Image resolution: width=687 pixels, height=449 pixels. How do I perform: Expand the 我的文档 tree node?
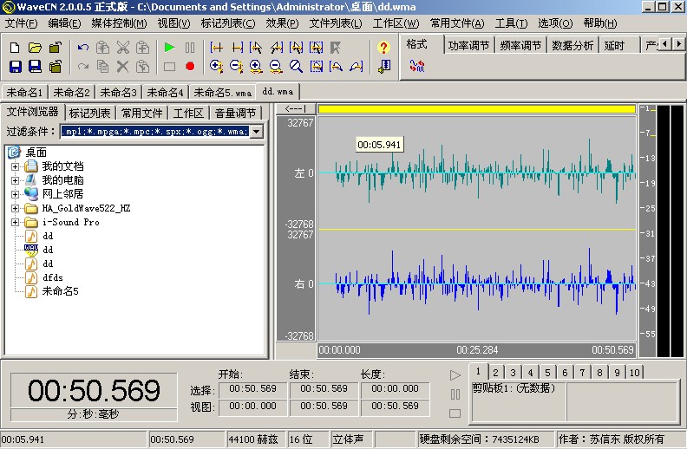[x=15, y=166]
